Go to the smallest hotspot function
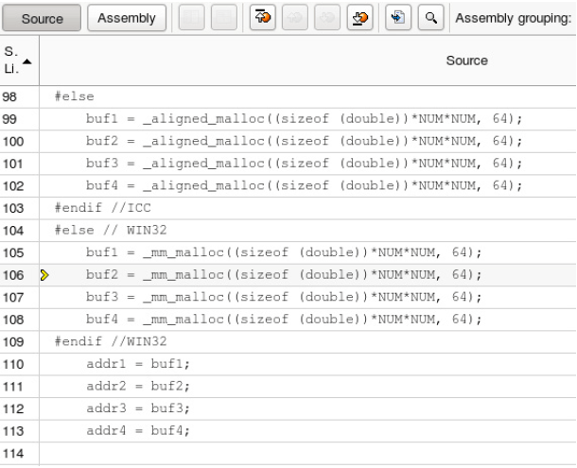This screenshot has height=468, width=577. 359,17
